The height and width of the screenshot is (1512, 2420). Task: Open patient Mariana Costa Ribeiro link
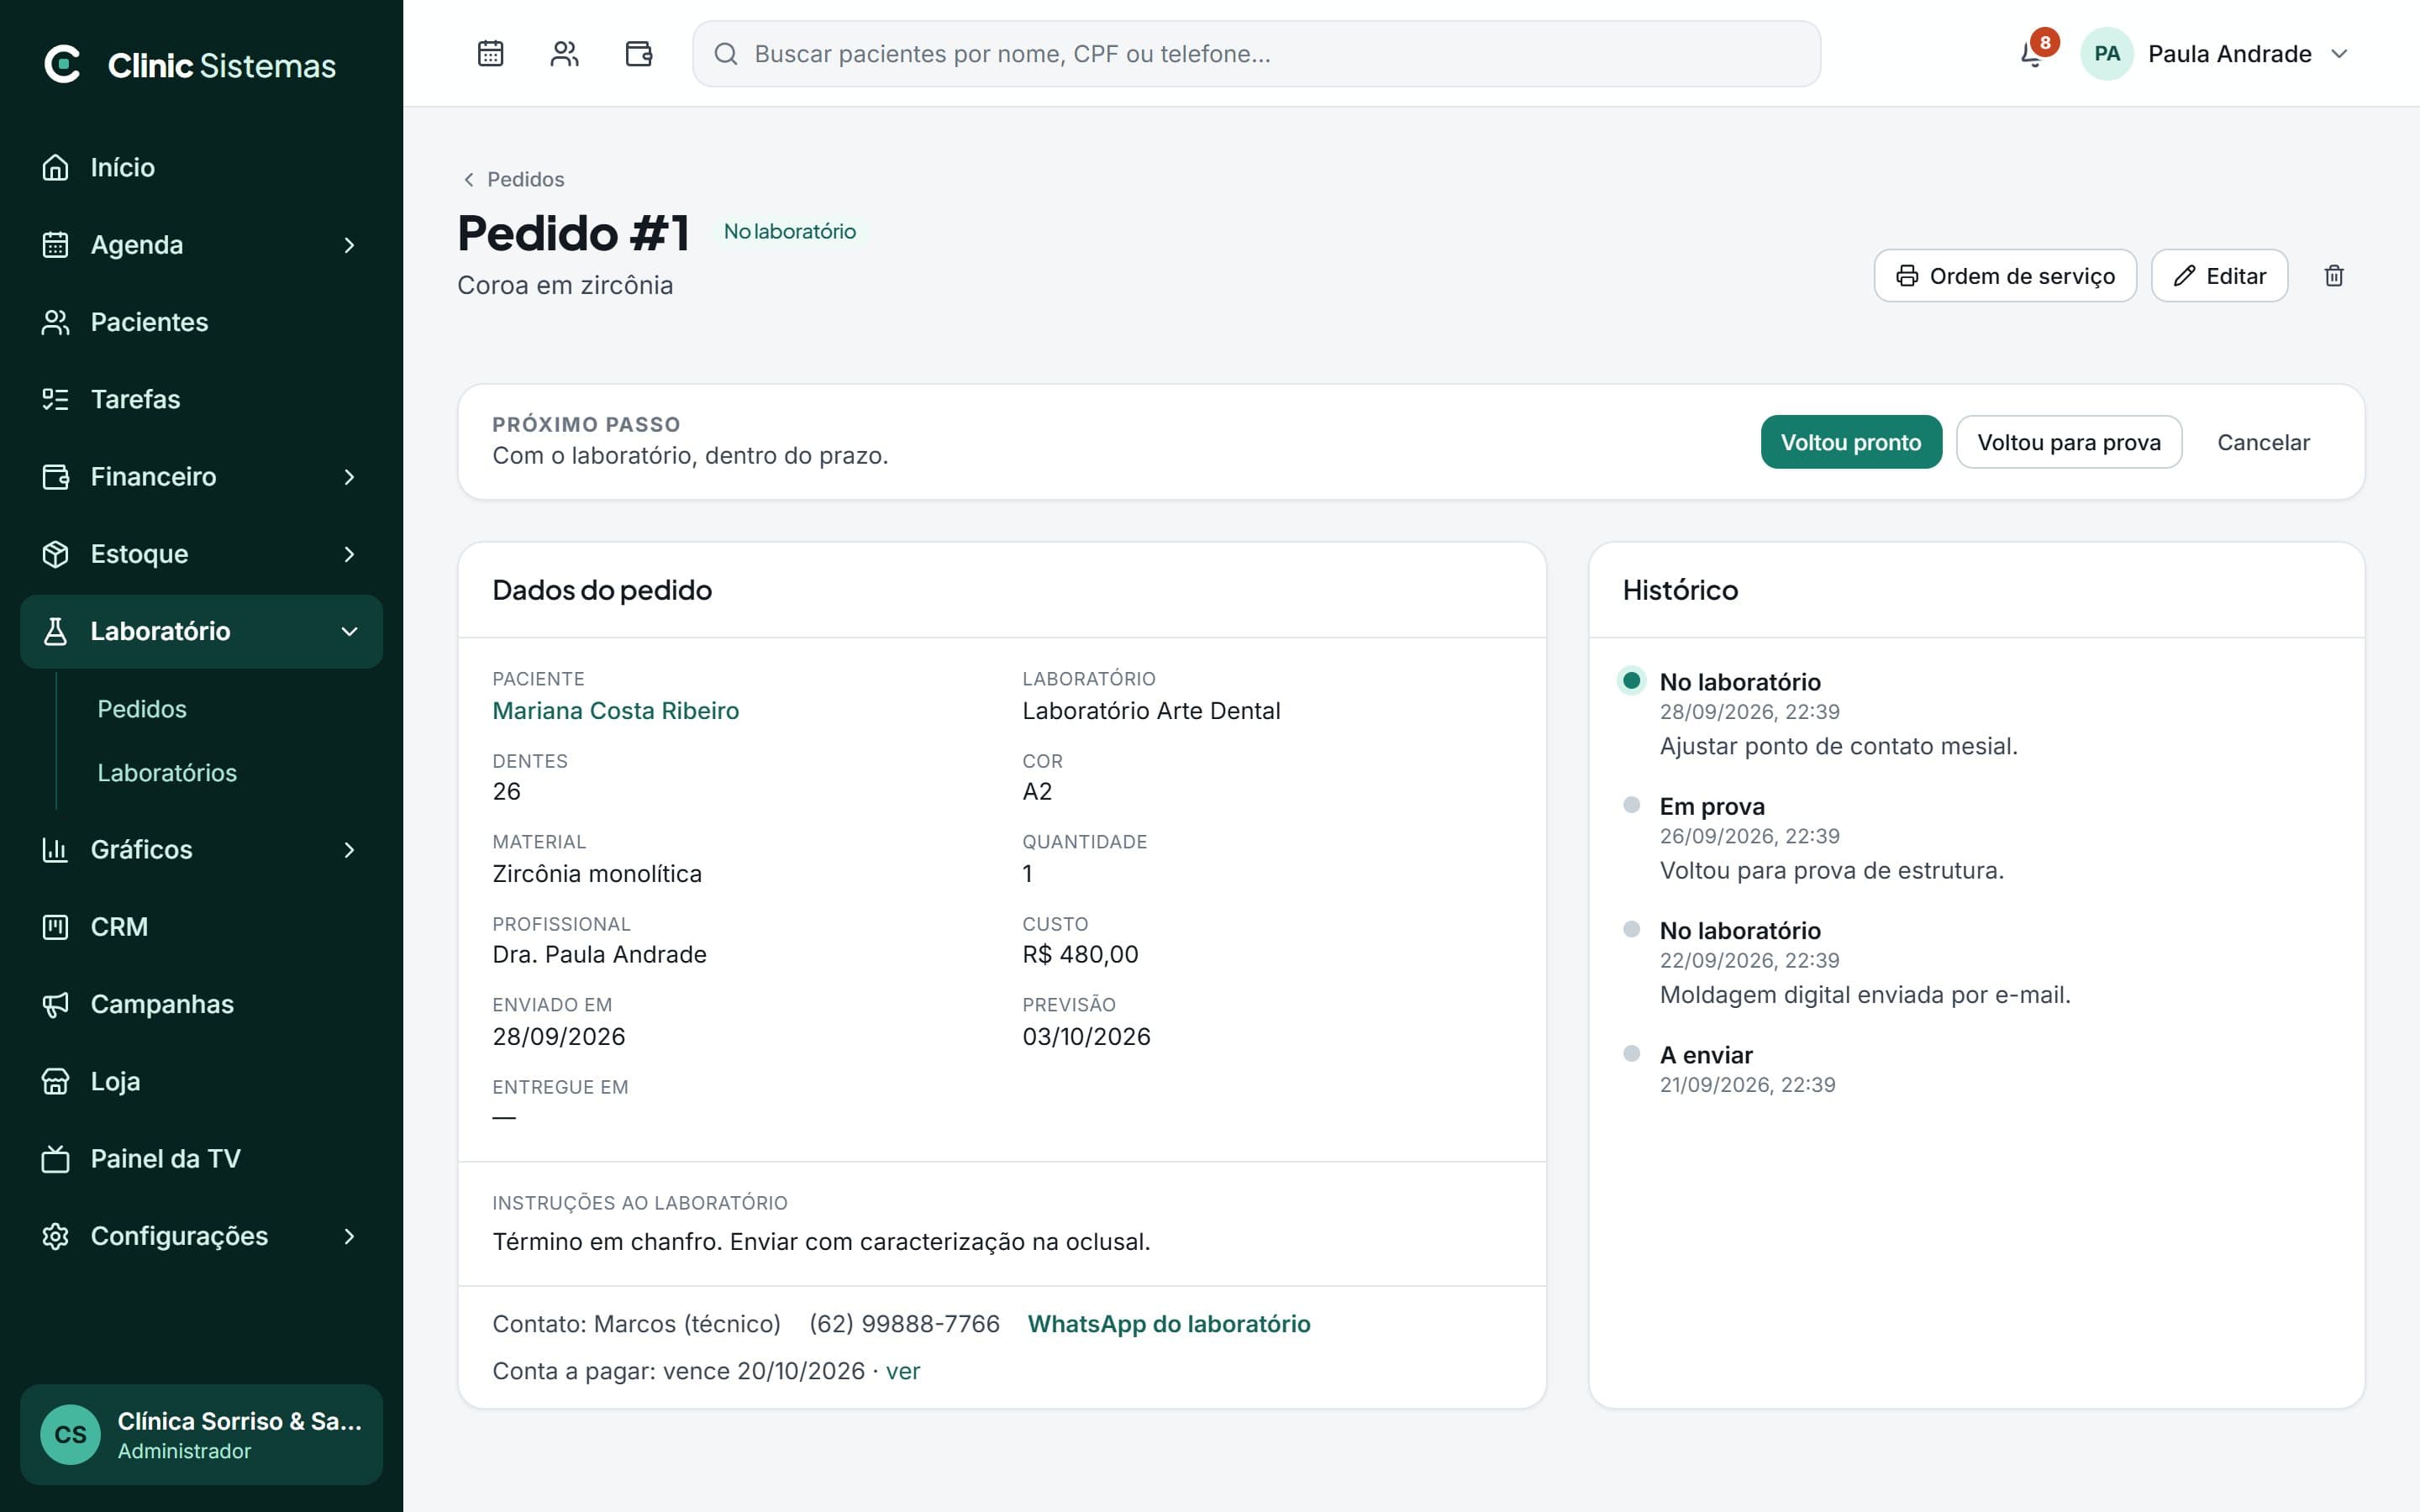click(615, 711)
